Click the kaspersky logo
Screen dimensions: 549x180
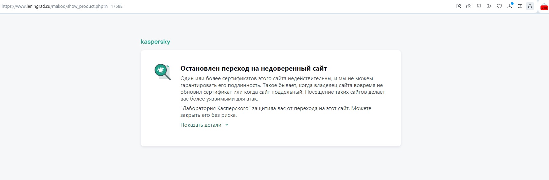tap(155, 42)
